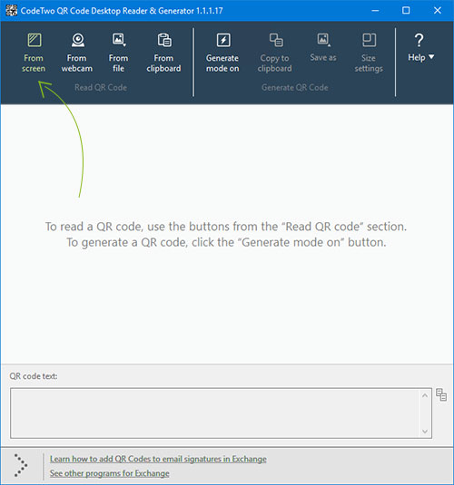Open Size settings
This screenshot has width=454, height=485.
(x=369, y=53)
